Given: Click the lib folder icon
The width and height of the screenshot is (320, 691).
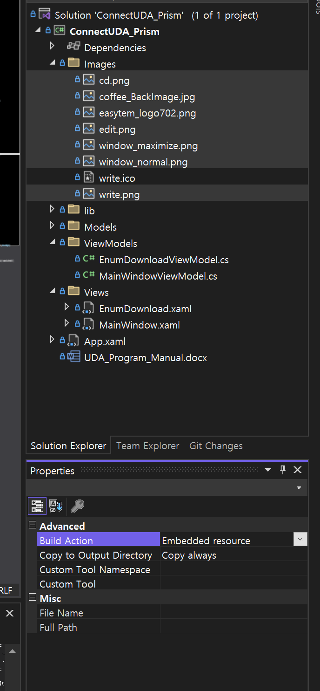Looking at the screenshot, I should (x=74, y=210).
